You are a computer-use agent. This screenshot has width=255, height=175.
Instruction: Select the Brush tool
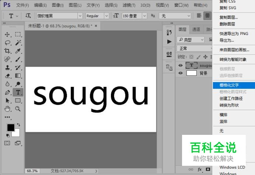(18, 59)
